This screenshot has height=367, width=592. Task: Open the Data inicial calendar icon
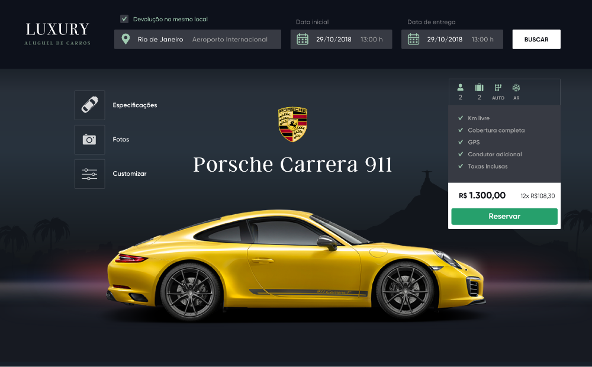point(303,39)
